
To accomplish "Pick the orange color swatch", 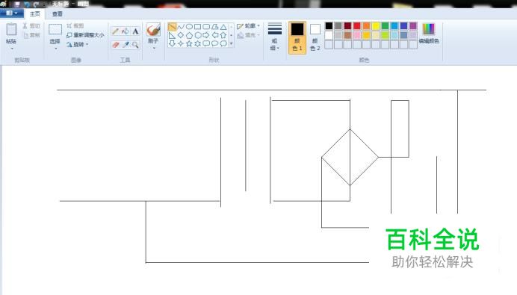I will [366, 25].
